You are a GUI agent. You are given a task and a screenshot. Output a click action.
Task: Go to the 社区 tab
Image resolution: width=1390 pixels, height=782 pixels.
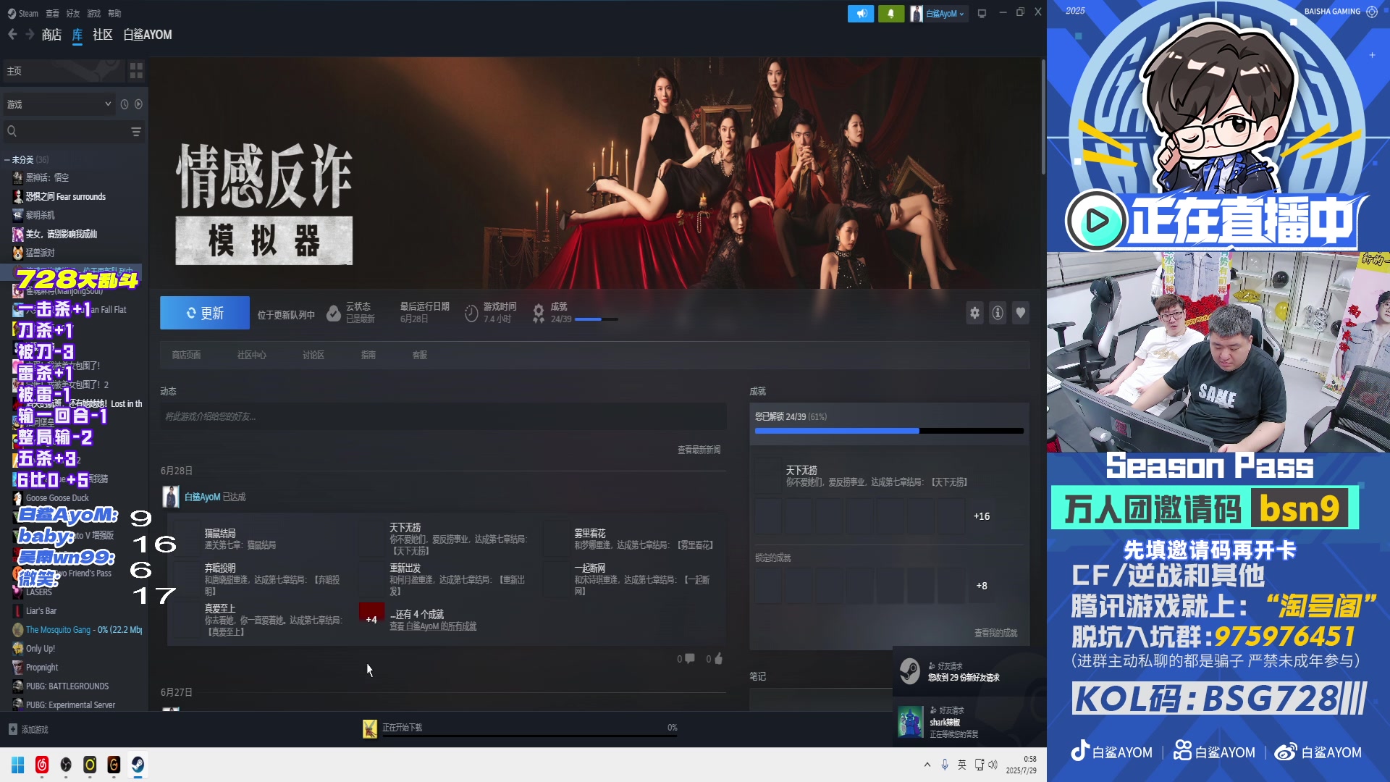(103, 35)
